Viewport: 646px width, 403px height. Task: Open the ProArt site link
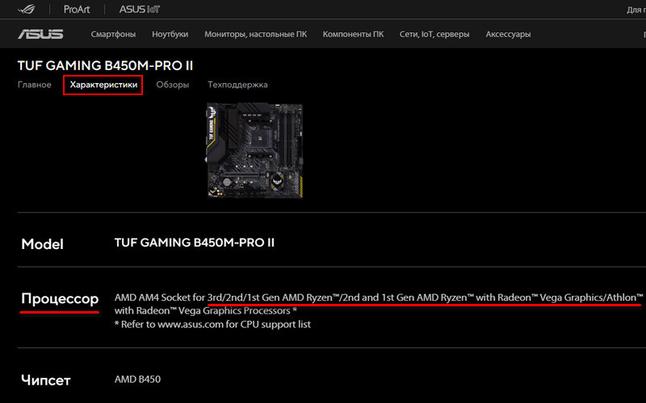point(77,10)
